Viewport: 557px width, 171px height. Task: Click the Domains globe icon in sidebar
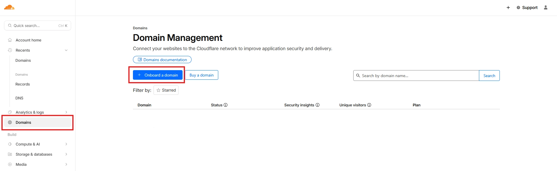[10, 122]
